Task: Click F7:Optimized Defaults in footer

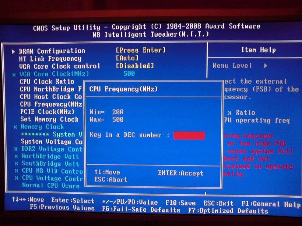Action: click(228, 211)
